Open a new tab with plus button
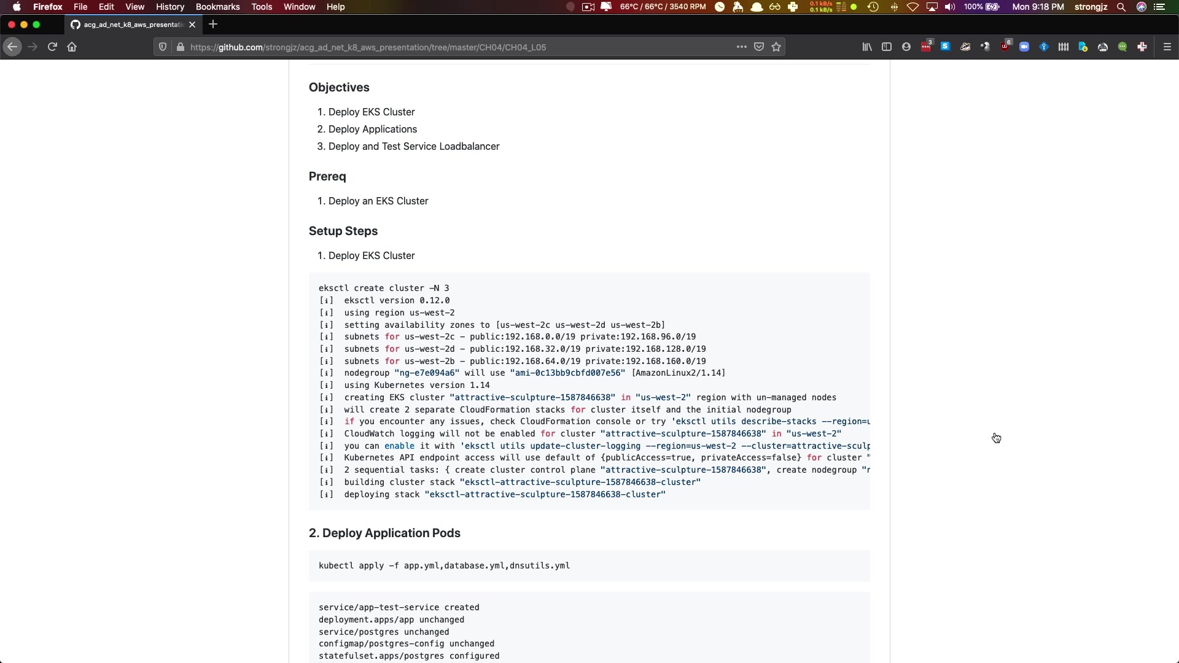 (213, 25)
